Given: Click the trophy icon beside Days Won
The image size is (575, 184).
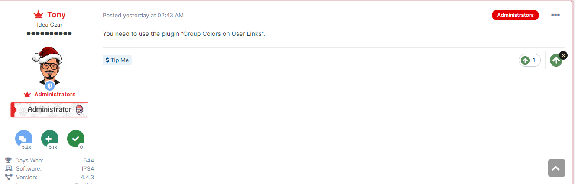Looking at the screenshot, I should (x=8, y=160).
